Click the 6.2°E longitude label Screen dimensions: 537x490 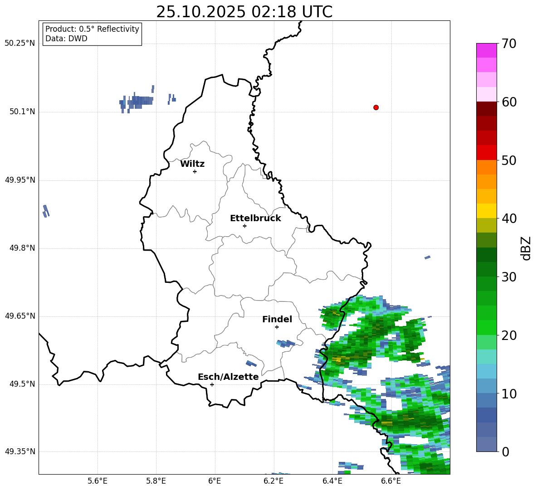pos(273,481)
